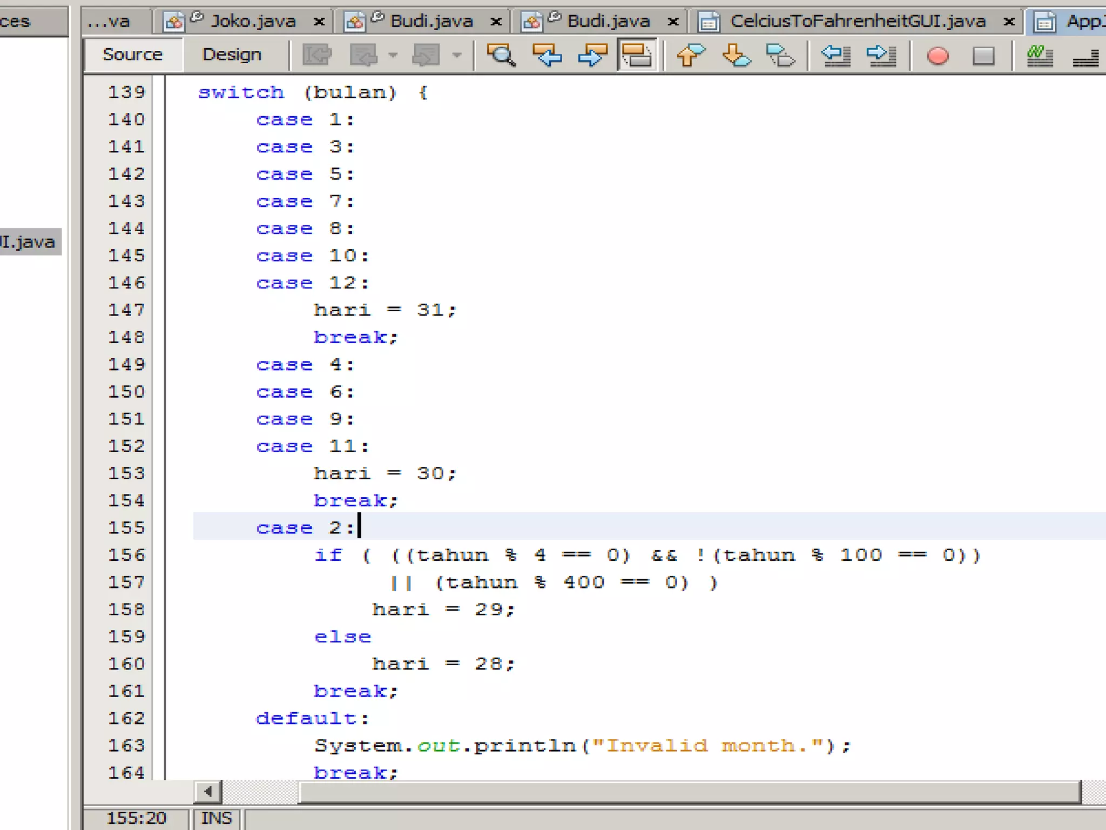Switch to Design view
1106x830 pixels.
pos(232,55)
